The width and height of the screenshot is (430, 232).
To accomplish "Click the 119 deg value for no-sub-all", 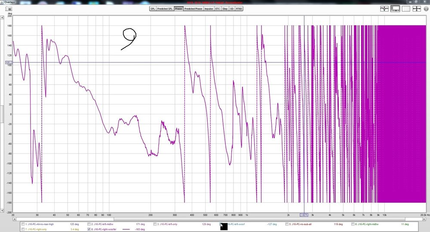I will (338, 224).
